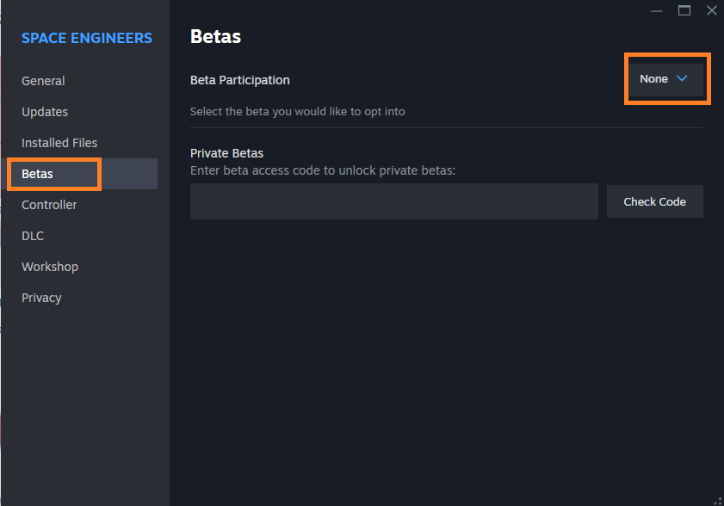724x506 pixels.
Task: Click the beta access code field
Action: click(393, 201)
